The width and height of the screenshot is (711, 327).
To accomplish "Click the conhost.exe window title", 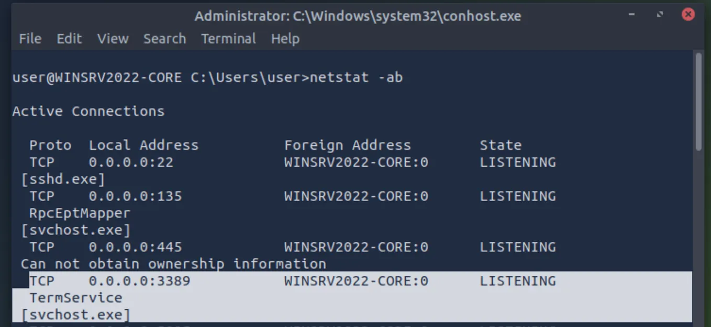I will pos(357,16).
